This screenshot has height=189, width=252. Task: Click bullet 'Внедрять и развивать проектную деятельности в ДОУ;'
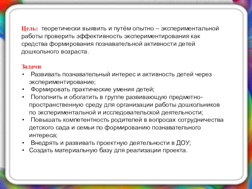[111, 143]
